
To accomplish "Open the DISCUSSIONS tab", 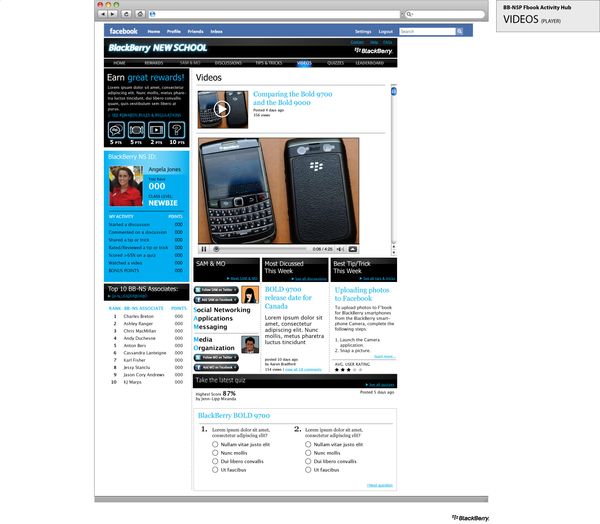I will [228, 63].
